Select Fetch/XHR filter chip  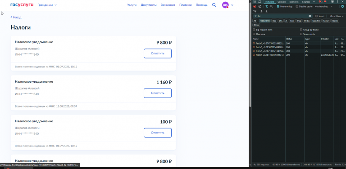tap(264, 21)
